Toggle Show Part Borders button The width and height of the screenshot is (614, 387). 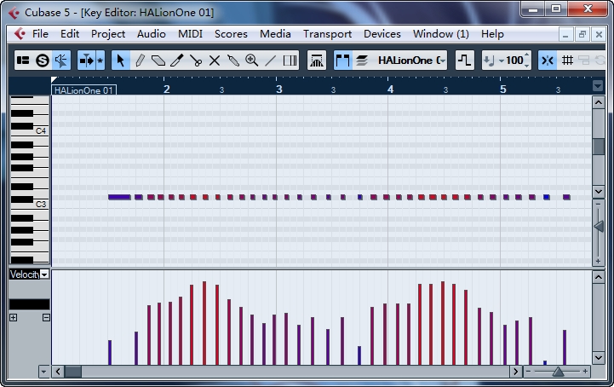click(342, 61)
